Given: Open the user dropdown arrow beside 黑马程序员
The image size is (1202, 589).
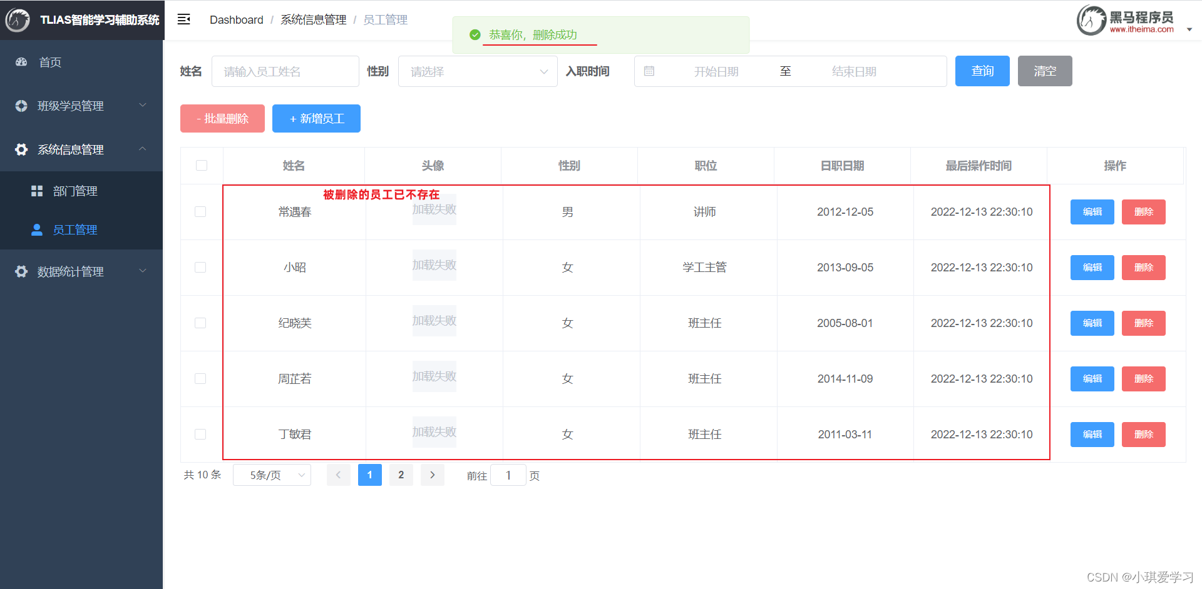Looking at the screenshot, I should (x=1189, y=29).
